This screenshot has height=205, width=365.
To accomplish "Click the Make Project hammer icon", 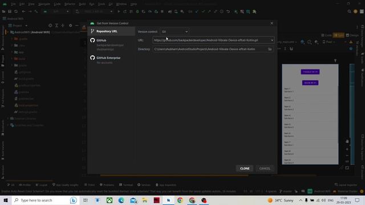I will point(36,11).
